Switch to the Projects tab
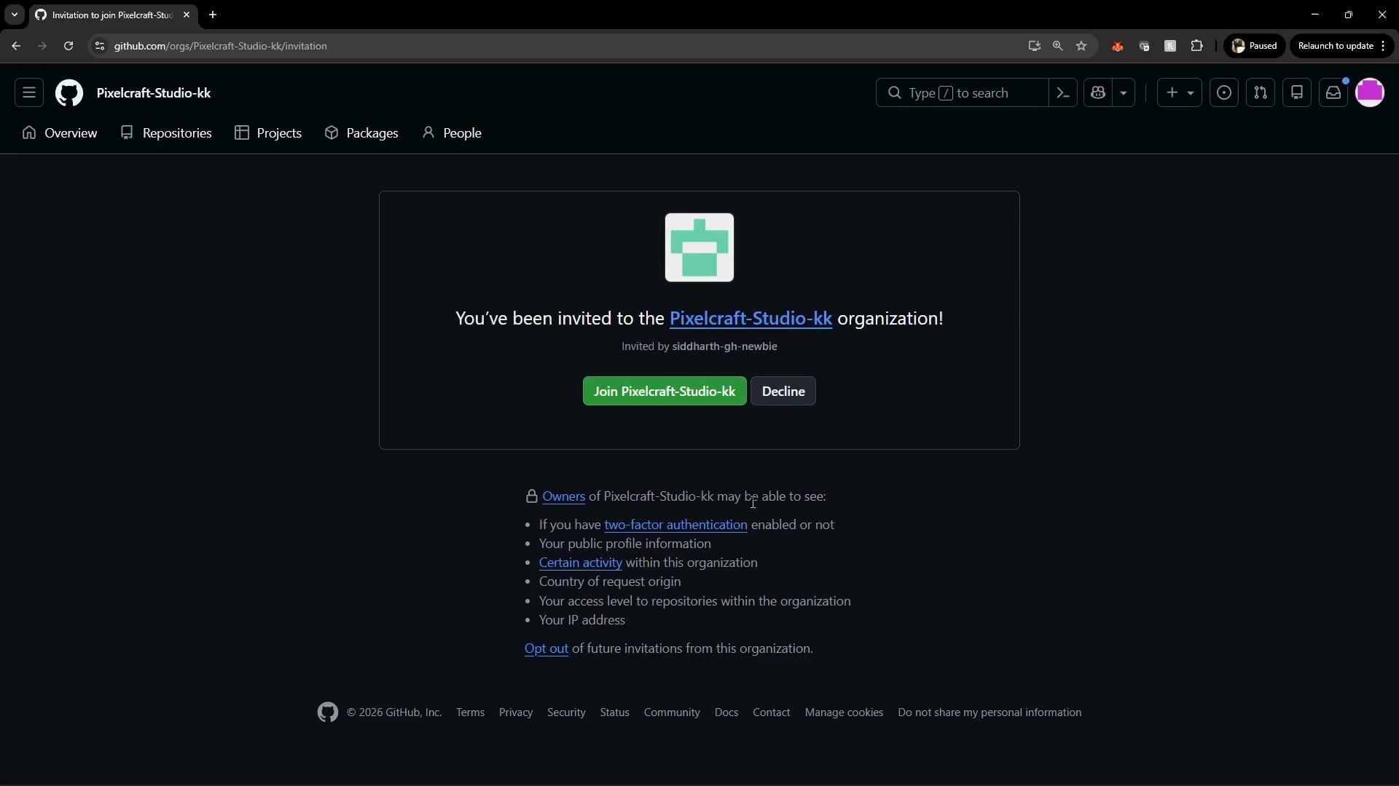This screenshot has height=786, width=1399. click(x=268, y=133)
